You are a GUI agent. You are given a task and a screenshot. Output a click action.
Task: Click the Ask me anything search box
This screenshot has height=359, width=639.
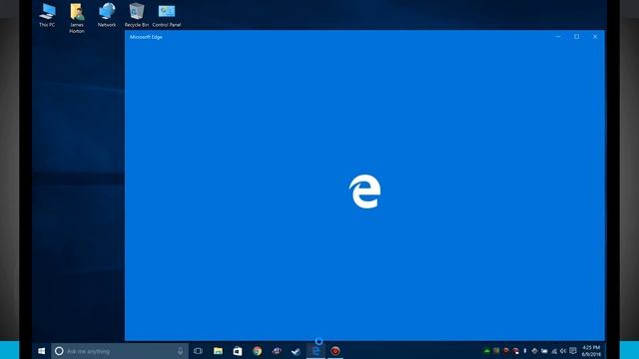120,351
